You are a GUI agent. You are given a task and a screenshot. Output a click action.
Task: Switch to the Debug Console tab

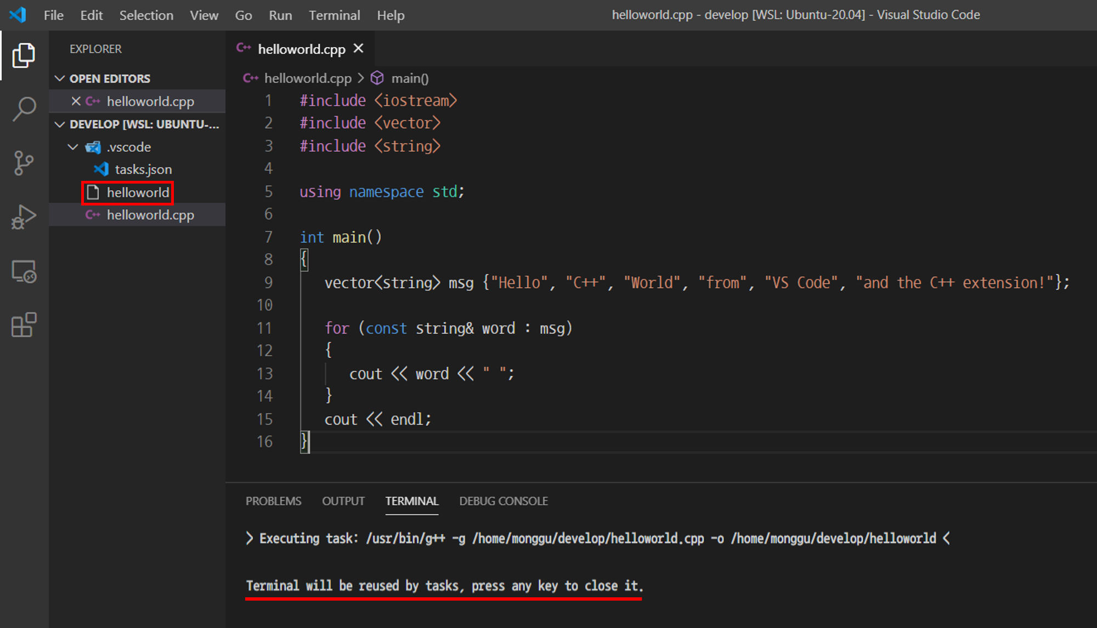tap(503, 501)
